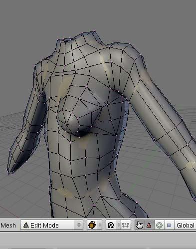Enable the blue square scale manipulator
Screen dimensions: 196x249
169,225
